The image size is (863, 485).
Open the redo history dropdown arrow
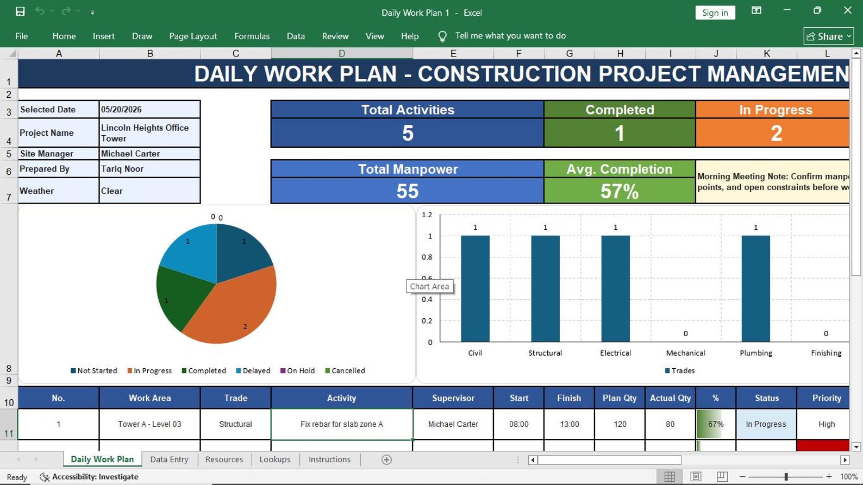[78, 11]
